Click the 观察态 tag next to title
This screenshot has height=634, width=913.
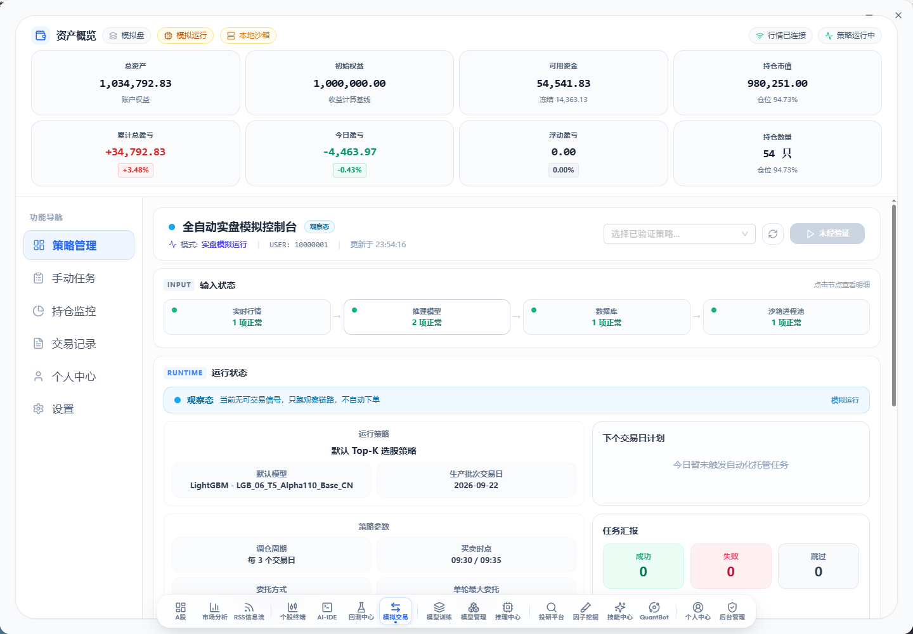click(x=320, y=227)
